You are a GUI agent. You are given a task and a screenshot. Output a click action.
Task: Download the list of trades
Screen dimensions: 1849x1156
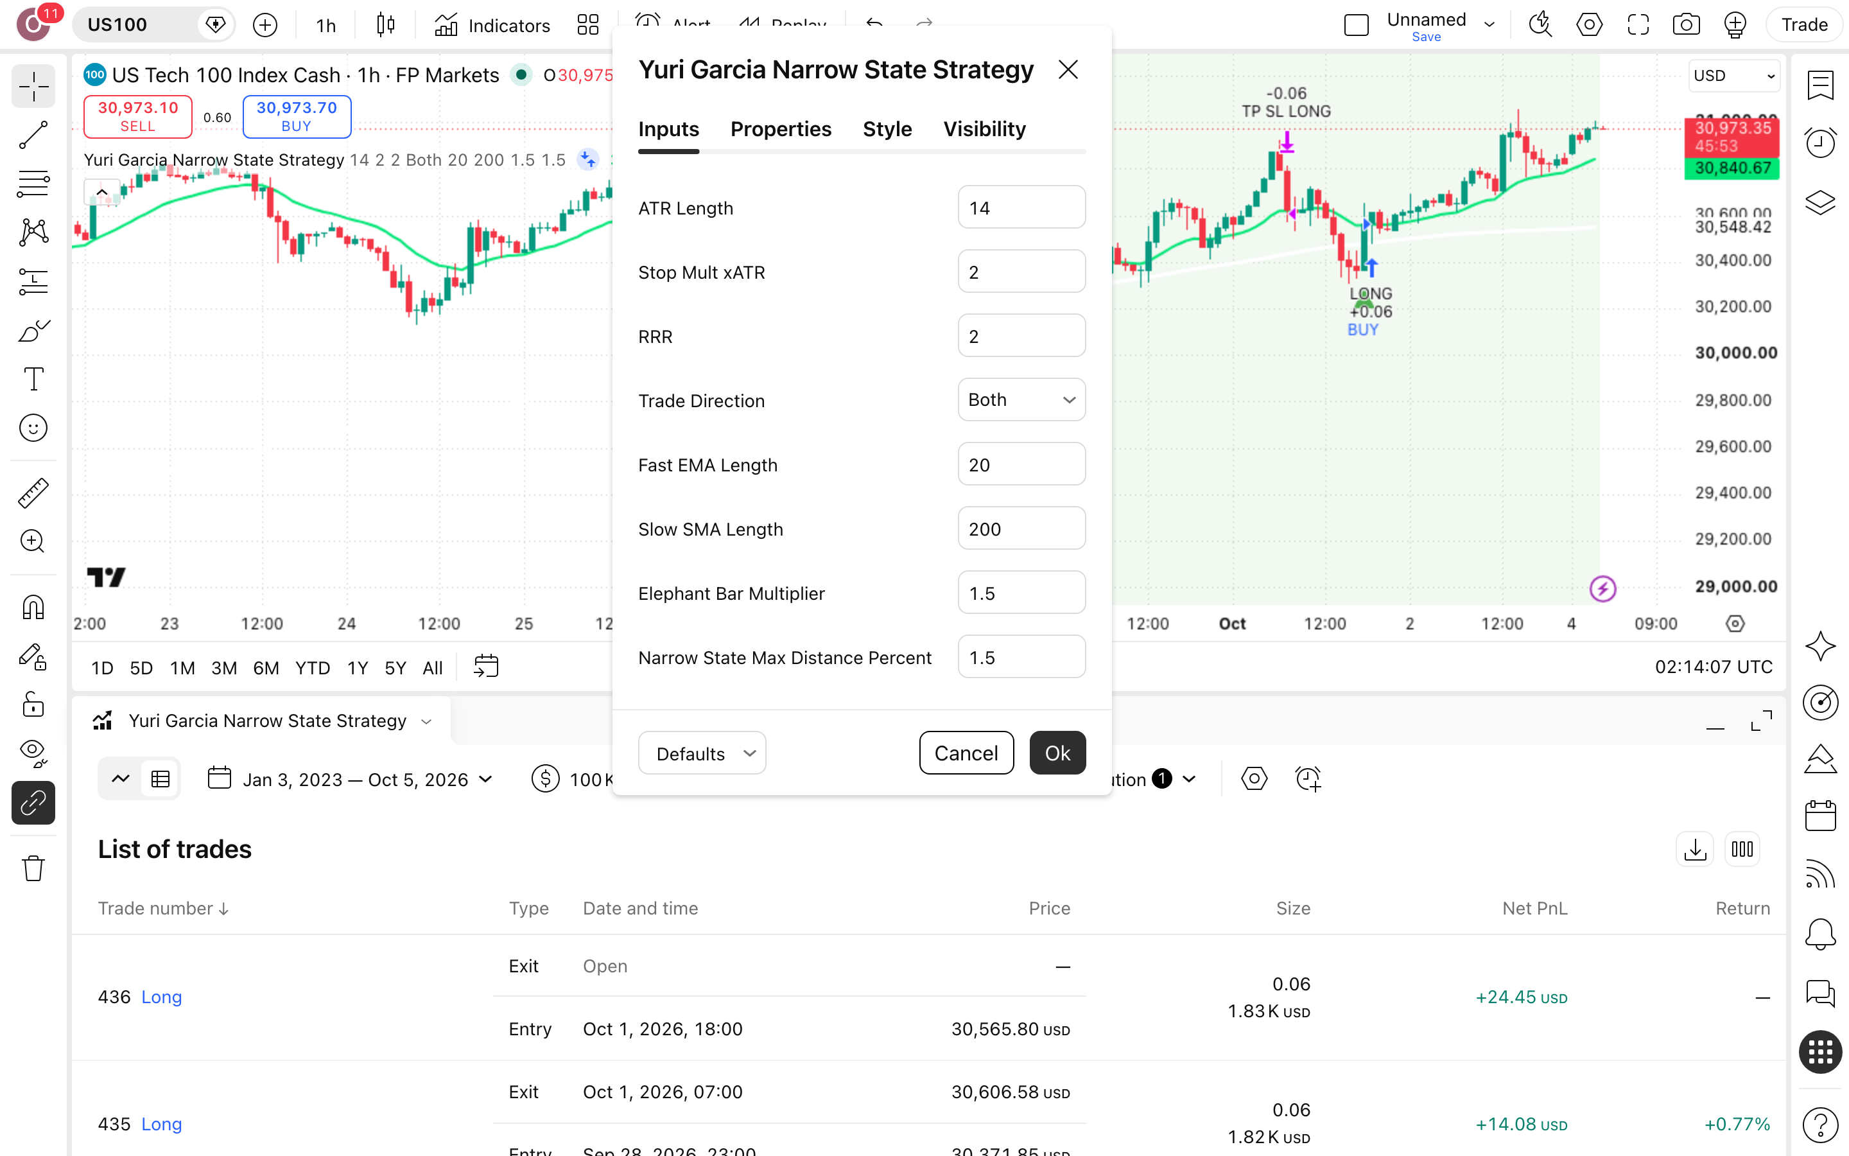click(x=1694, y=850)
